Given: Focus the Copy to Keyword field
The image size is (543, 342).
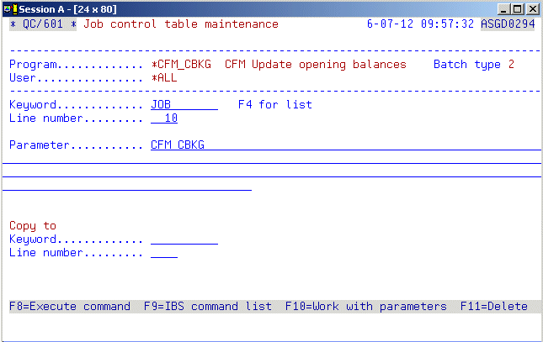Looking at the screenshot, I should coord(184,239).
